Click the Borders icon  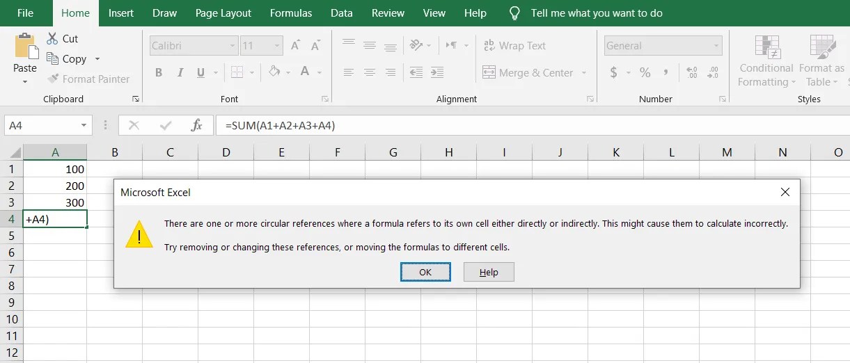tap(237, 72)
